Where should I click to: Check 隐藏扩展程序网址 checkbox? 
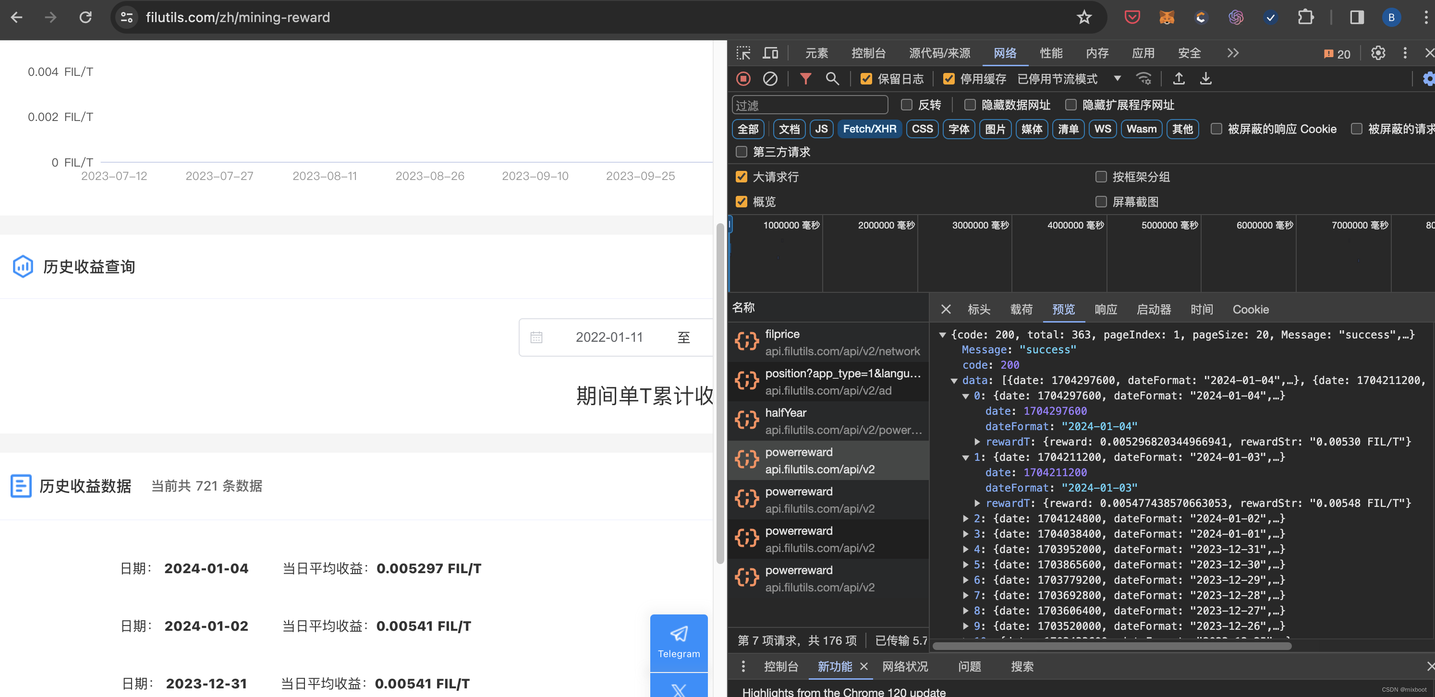coord(1070,105)
